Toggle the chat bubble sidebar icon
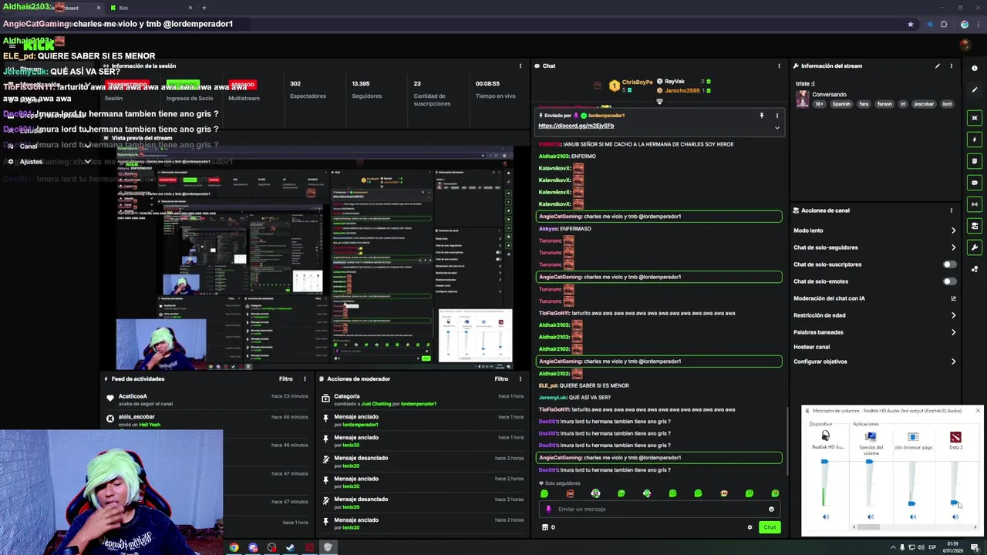 click(x=975, y=183)
